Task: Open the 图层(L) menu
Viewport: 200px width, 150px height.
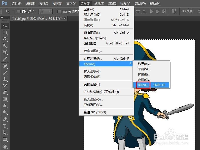Action: 57,4
